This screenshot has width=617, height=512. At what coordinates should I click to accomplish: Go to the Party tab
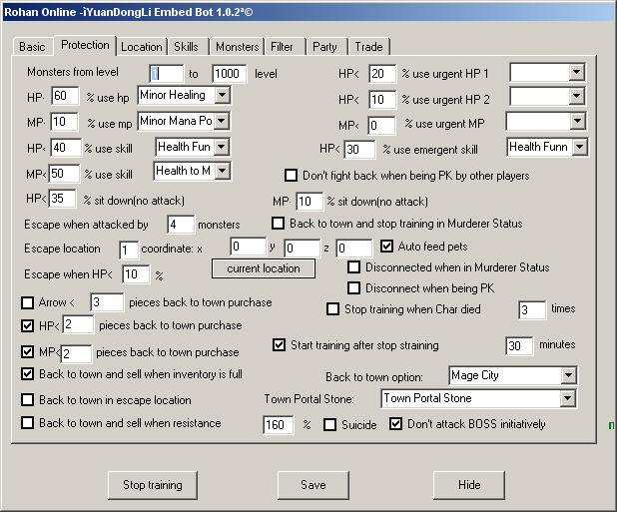click(324, 47)
